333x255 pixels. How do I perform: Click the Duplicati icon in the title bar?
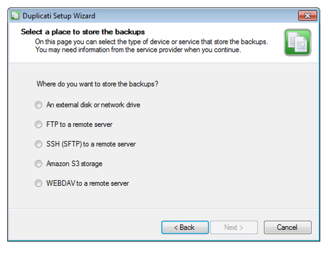coord(15,16)
